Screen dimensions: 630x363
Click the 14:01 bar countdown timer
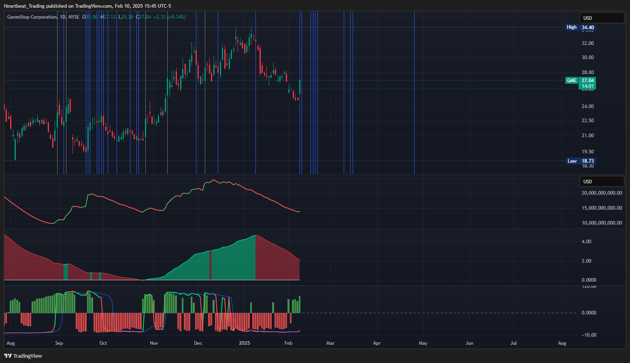click(x=588, y=86)
